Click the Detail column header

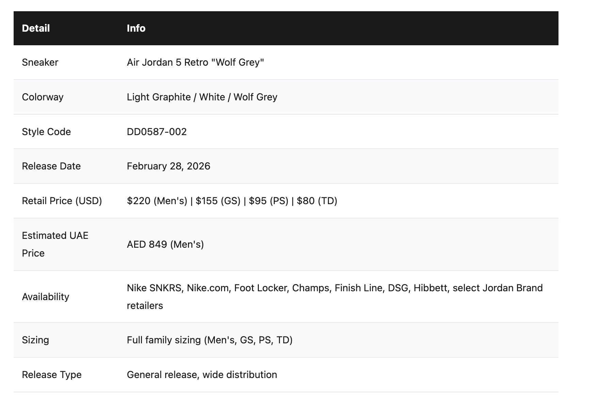[x=36, y=28]
